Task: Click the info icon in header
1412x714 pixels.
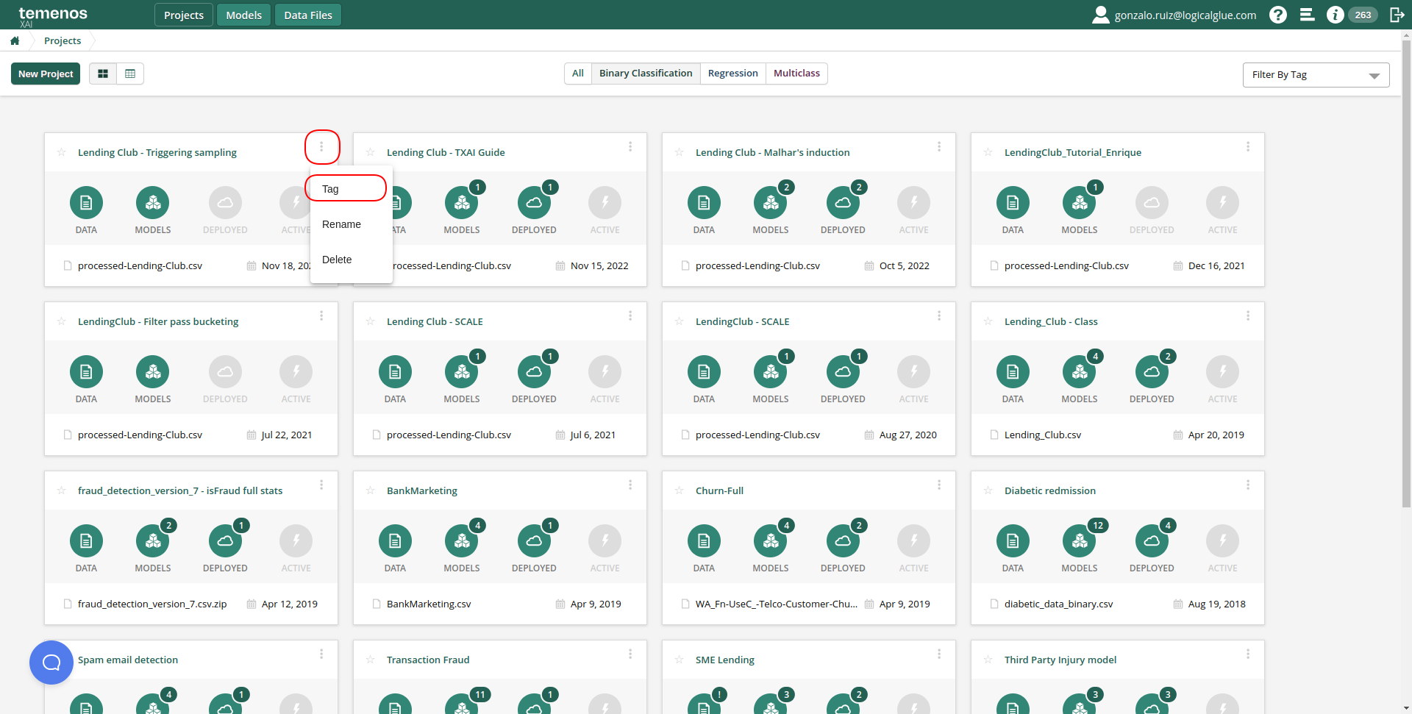Action: [x=1335, y=15]
